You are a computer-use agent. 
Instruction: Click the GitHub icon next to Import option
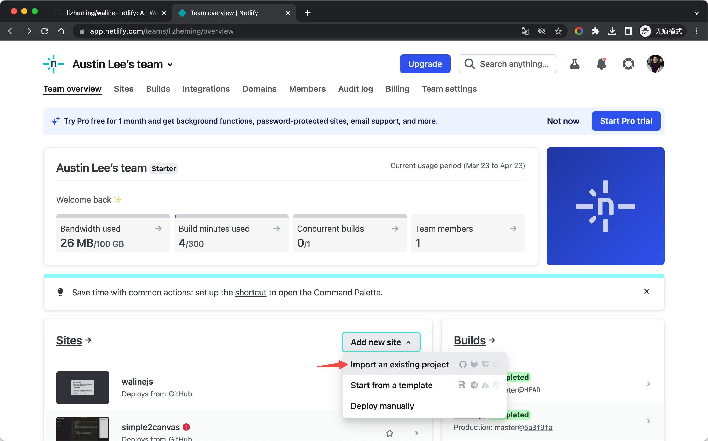click(x=463, y=364)
